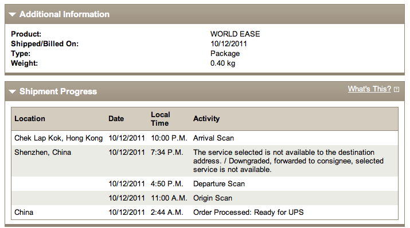410x228 pixels.
Task: Click the Shipped/Billed On date 10/12/2011
Action: [229, 44]
